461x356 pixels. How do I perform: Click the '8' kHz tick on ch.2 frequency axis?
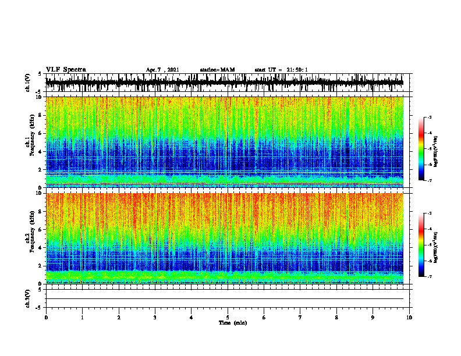41,212
